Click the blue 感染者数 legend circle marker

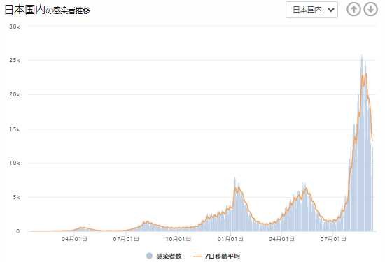149,256
